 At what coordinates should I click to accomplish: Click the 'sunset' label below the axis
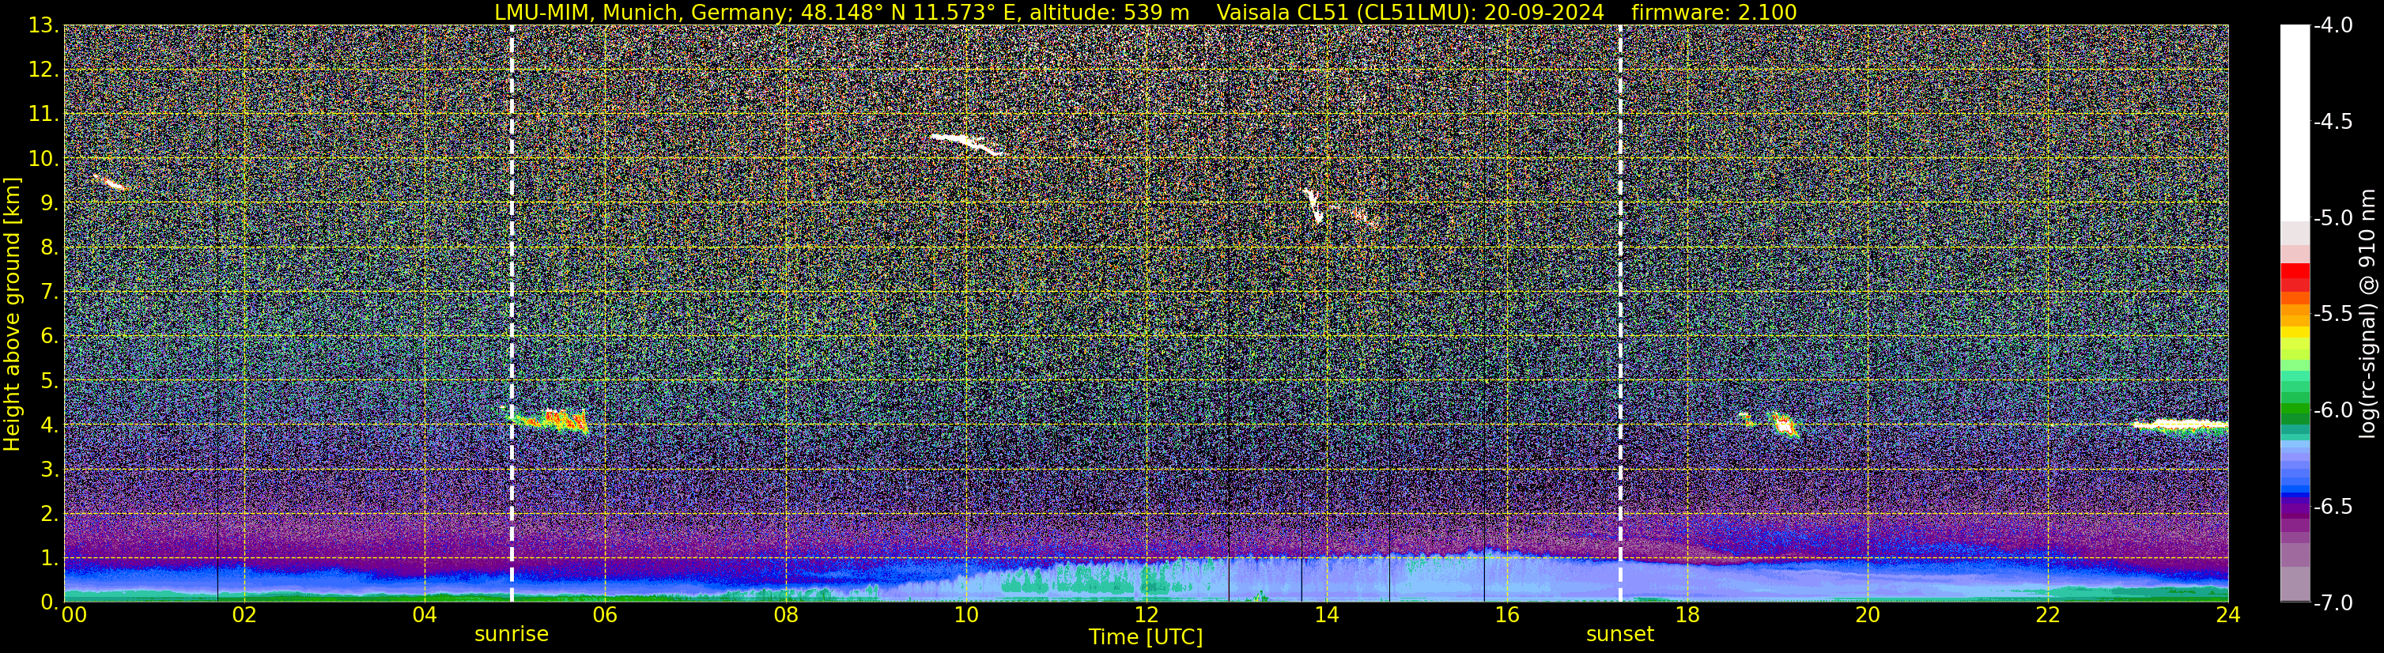tap(1619, 635)
